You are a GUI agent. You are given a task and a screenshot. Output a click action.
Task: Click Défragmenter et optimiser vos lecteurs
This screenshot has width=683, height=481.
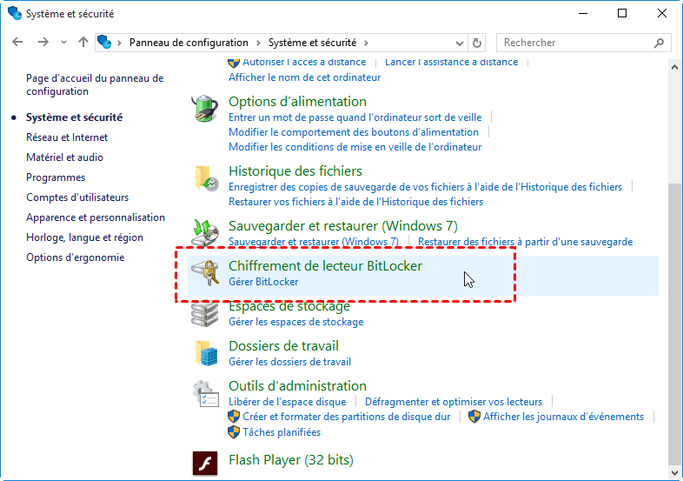click(x=454, y=402)
